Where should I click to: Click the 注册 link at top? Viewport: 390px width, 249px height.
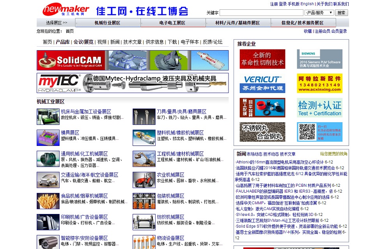coord(274,4)
